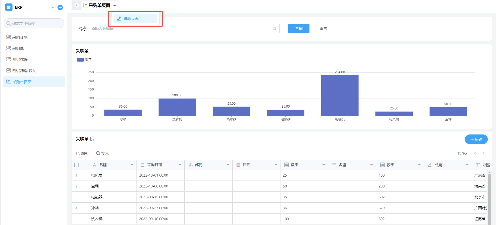Click the 892 value cell
Image resolution: width=496 pixels, height=225 pixels.
tap(400, 219)
